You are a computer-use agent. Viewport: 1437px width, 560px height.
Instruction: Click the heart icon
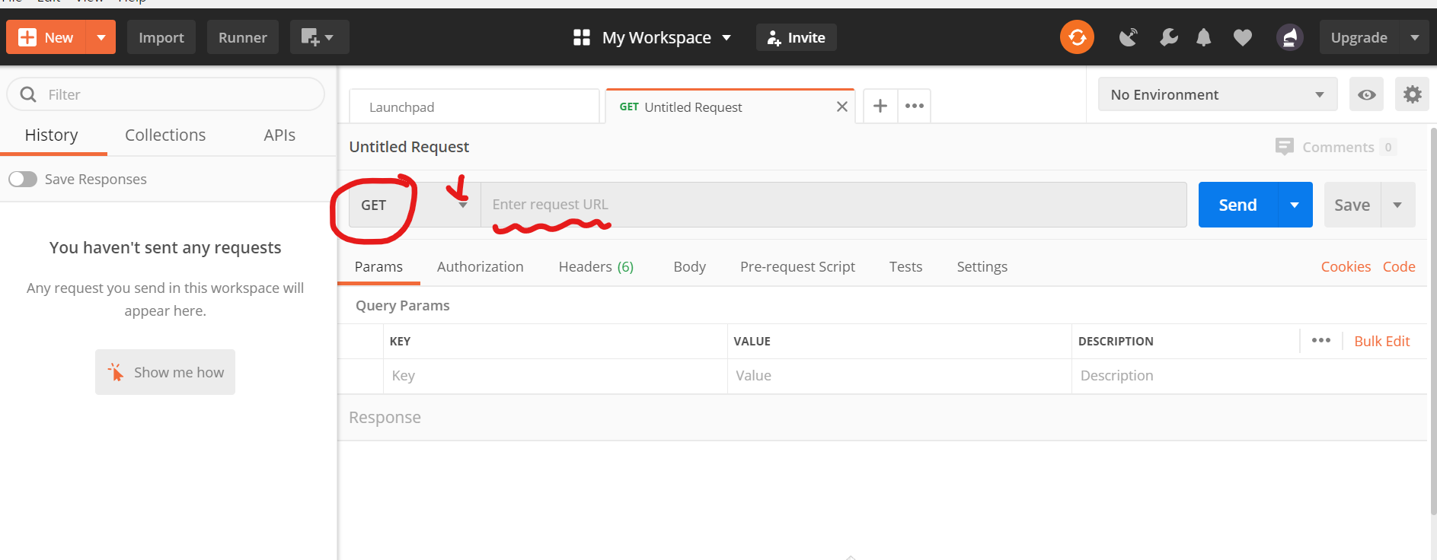[x=1243, y=37]
